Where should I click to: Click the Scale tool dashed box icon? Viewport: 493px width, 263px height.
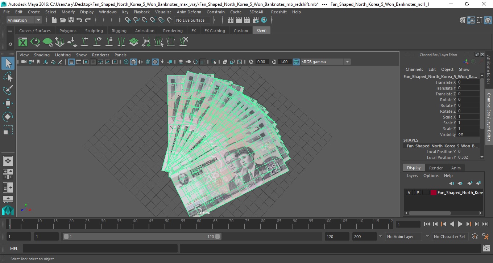[x=8, y=130]
